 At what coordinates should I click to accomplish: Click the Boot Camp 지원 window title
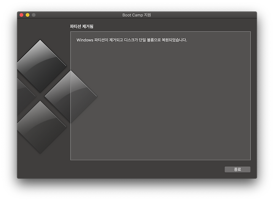click(x=137, y=15)
